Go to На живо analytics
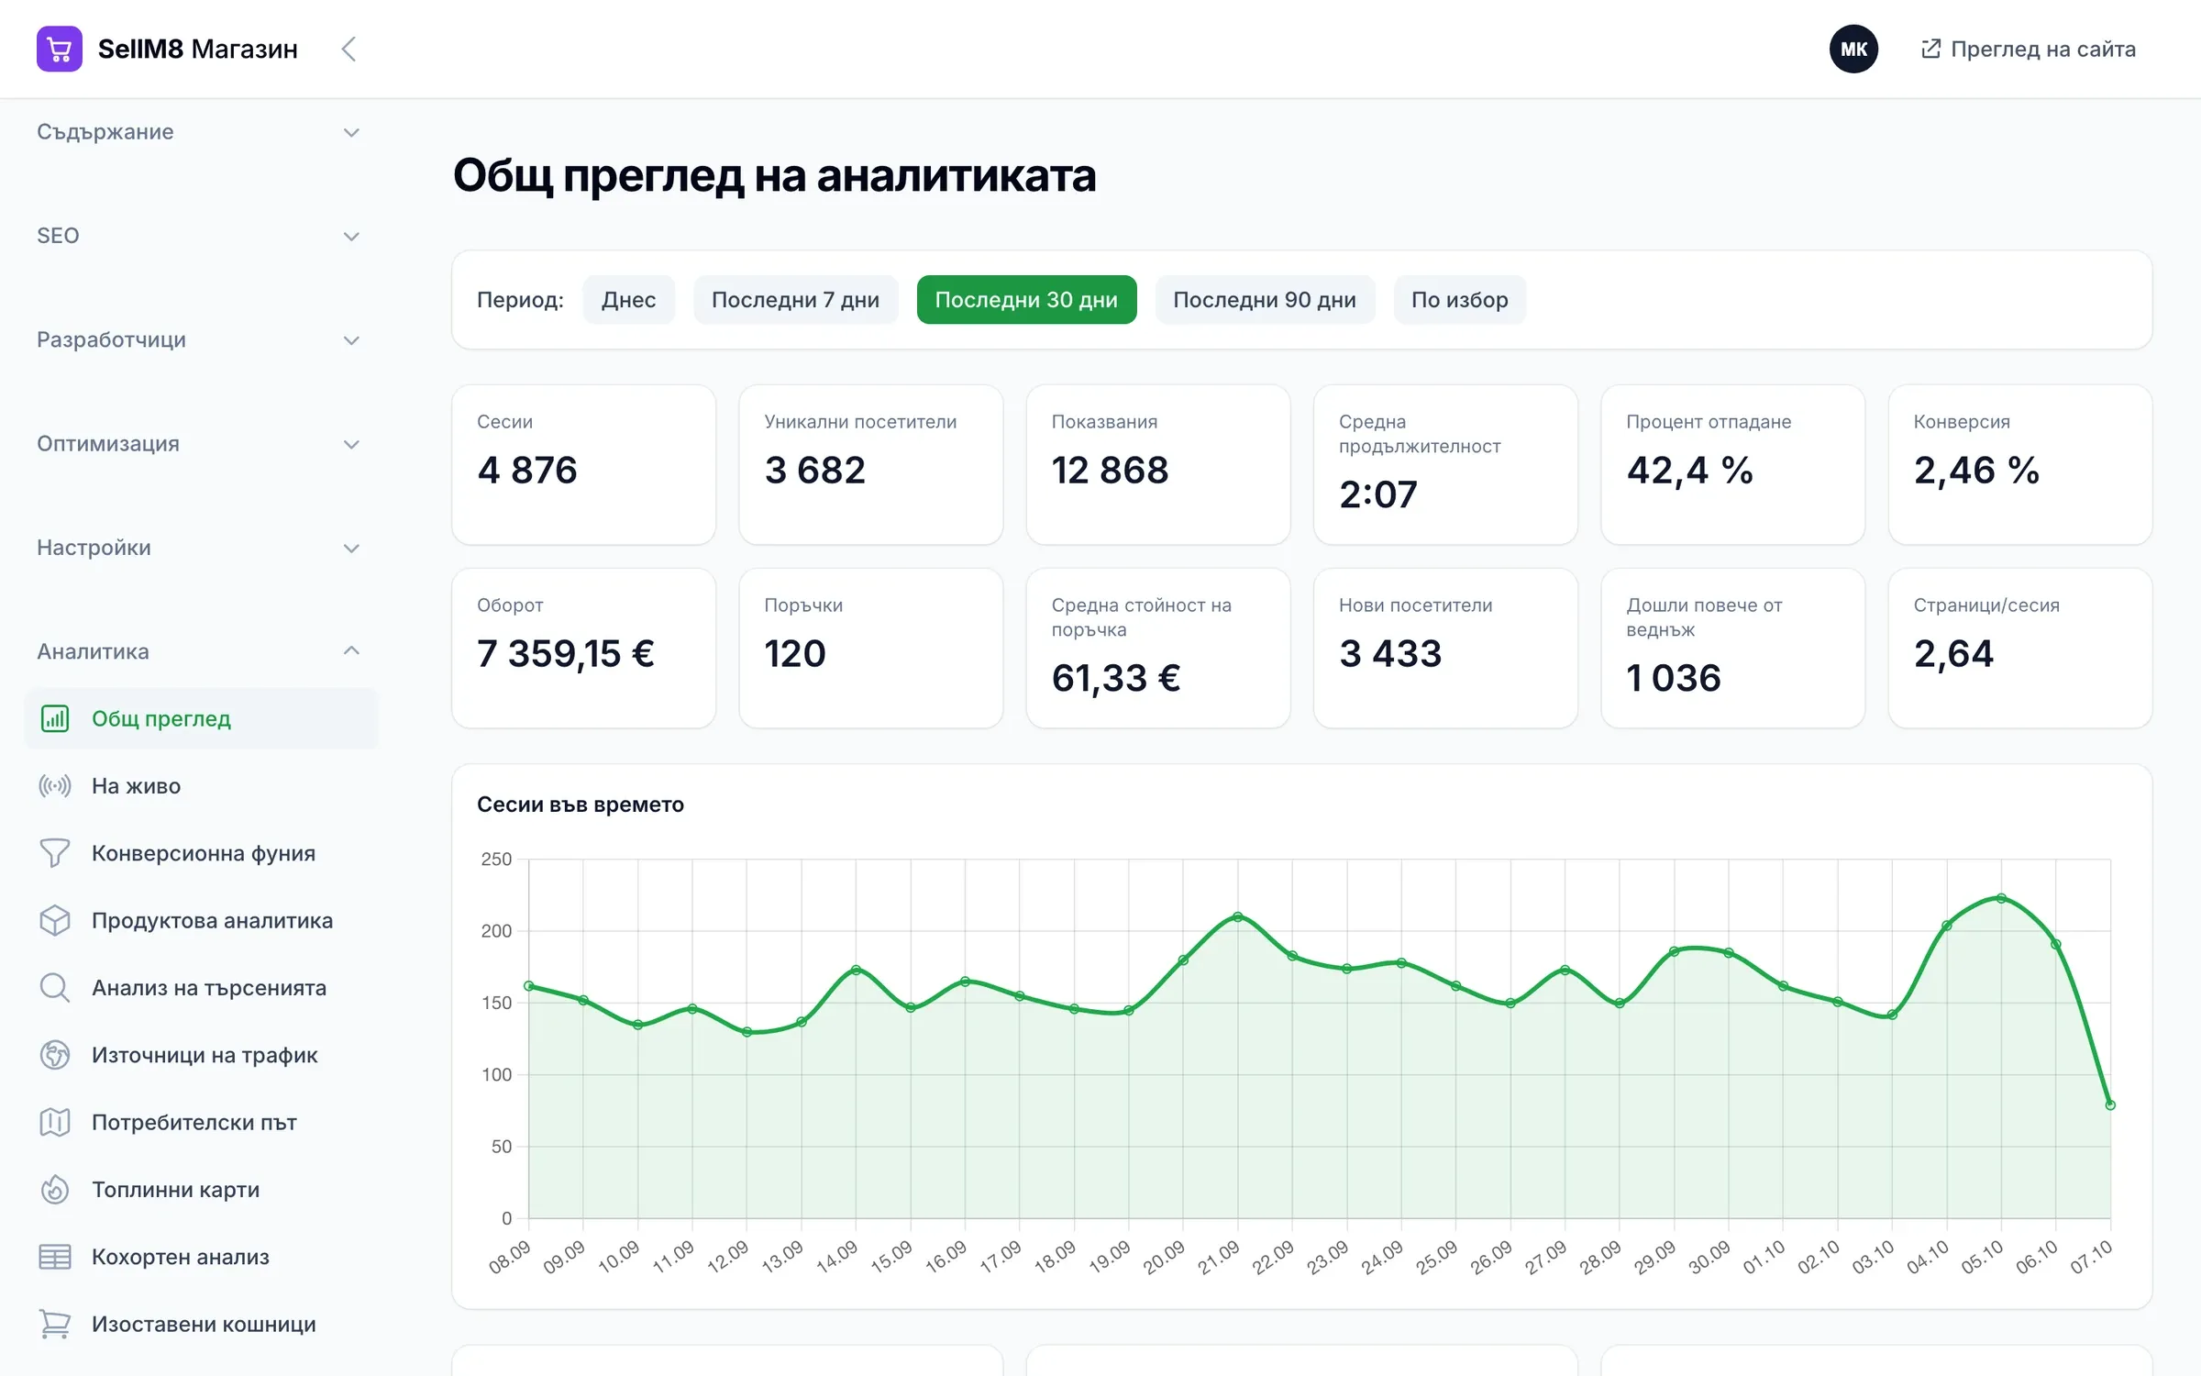Image resolution: width=2201 pixels, height=1376 pixels. [x=201, y=786]
